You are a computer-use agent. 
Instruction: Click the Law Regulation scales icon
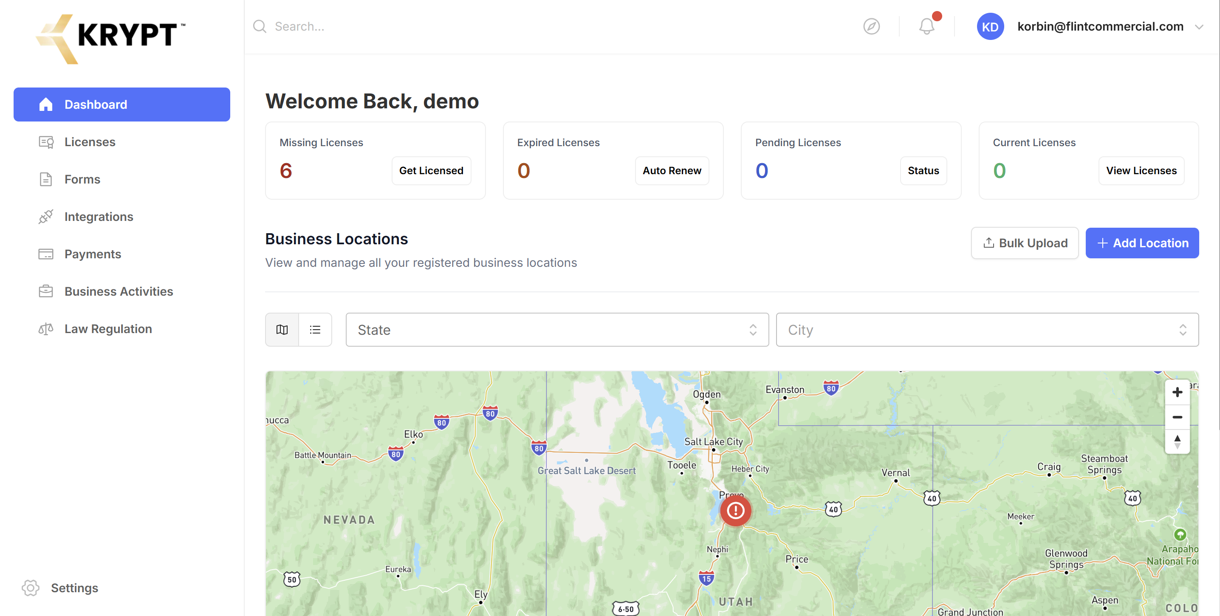point(46,328)
